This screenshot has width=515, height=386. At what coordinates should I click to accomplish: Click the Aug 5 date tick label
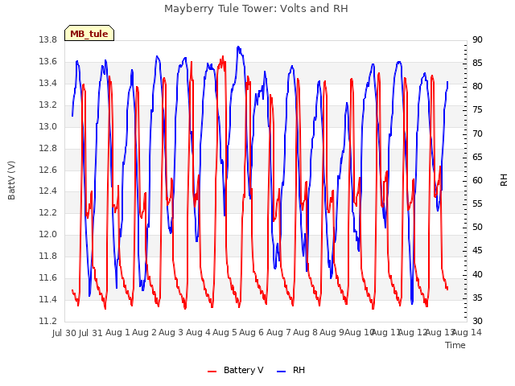coord(225,332)
